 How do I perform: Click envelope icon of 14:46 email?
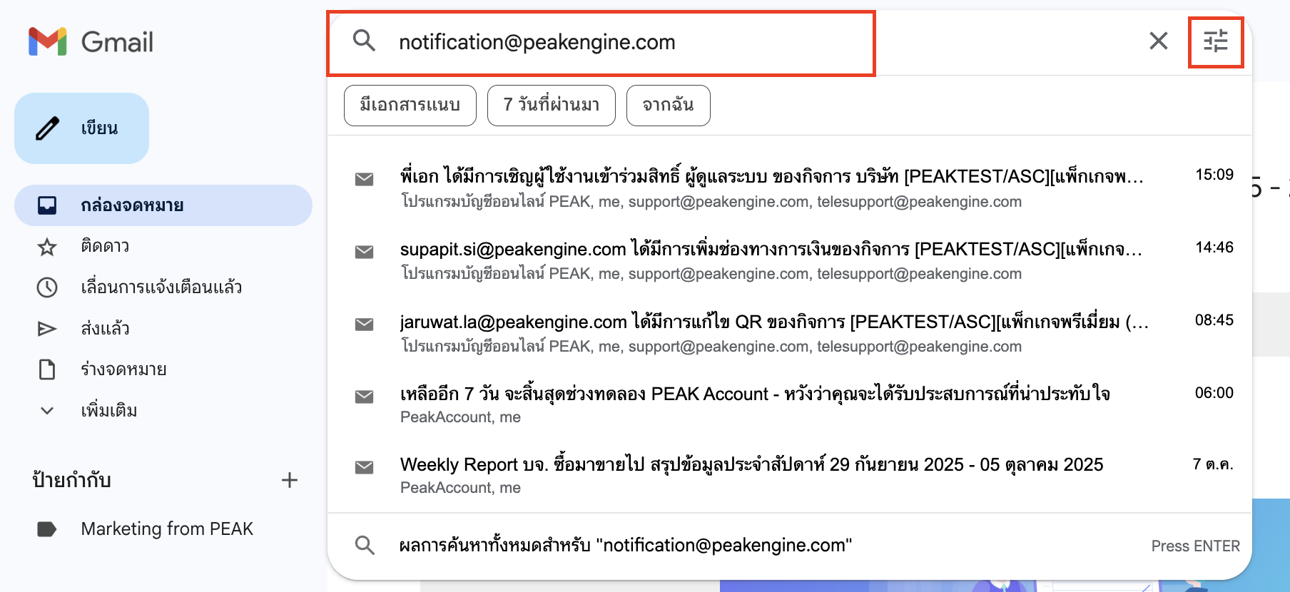(365, 252)
